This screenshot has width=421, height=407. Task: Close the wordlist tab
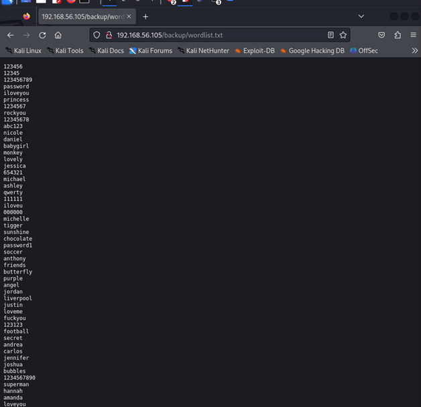click(129, 16)
